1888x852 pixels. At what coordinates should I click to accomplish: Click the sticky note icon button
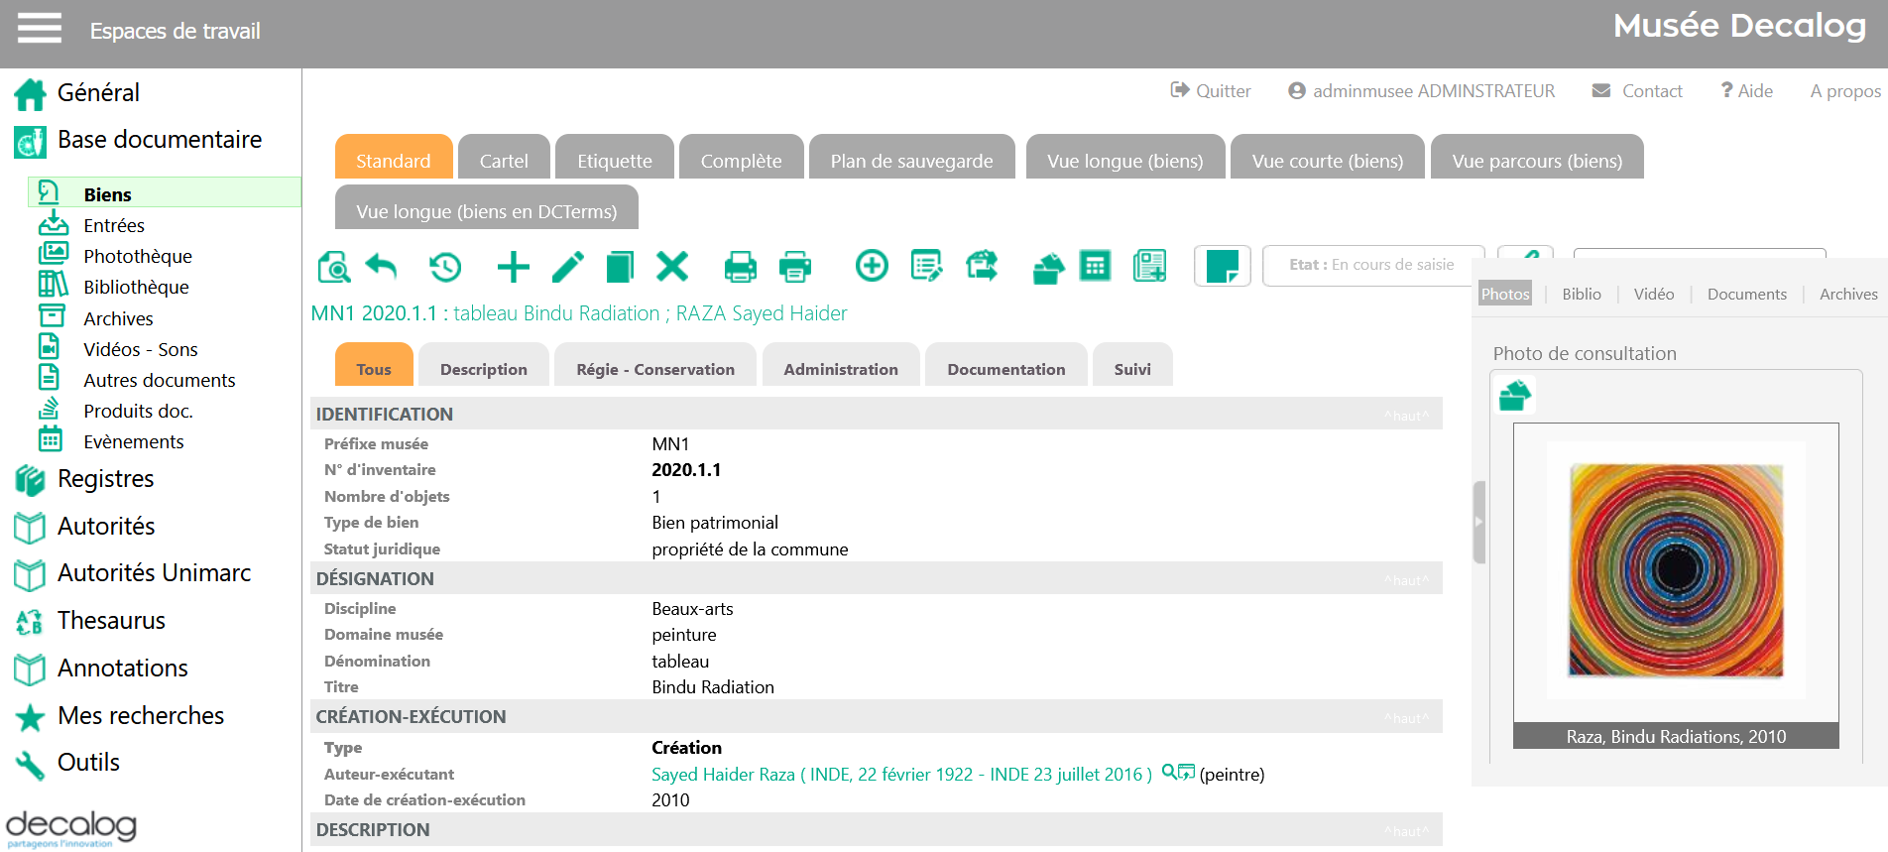point(1222,266)
